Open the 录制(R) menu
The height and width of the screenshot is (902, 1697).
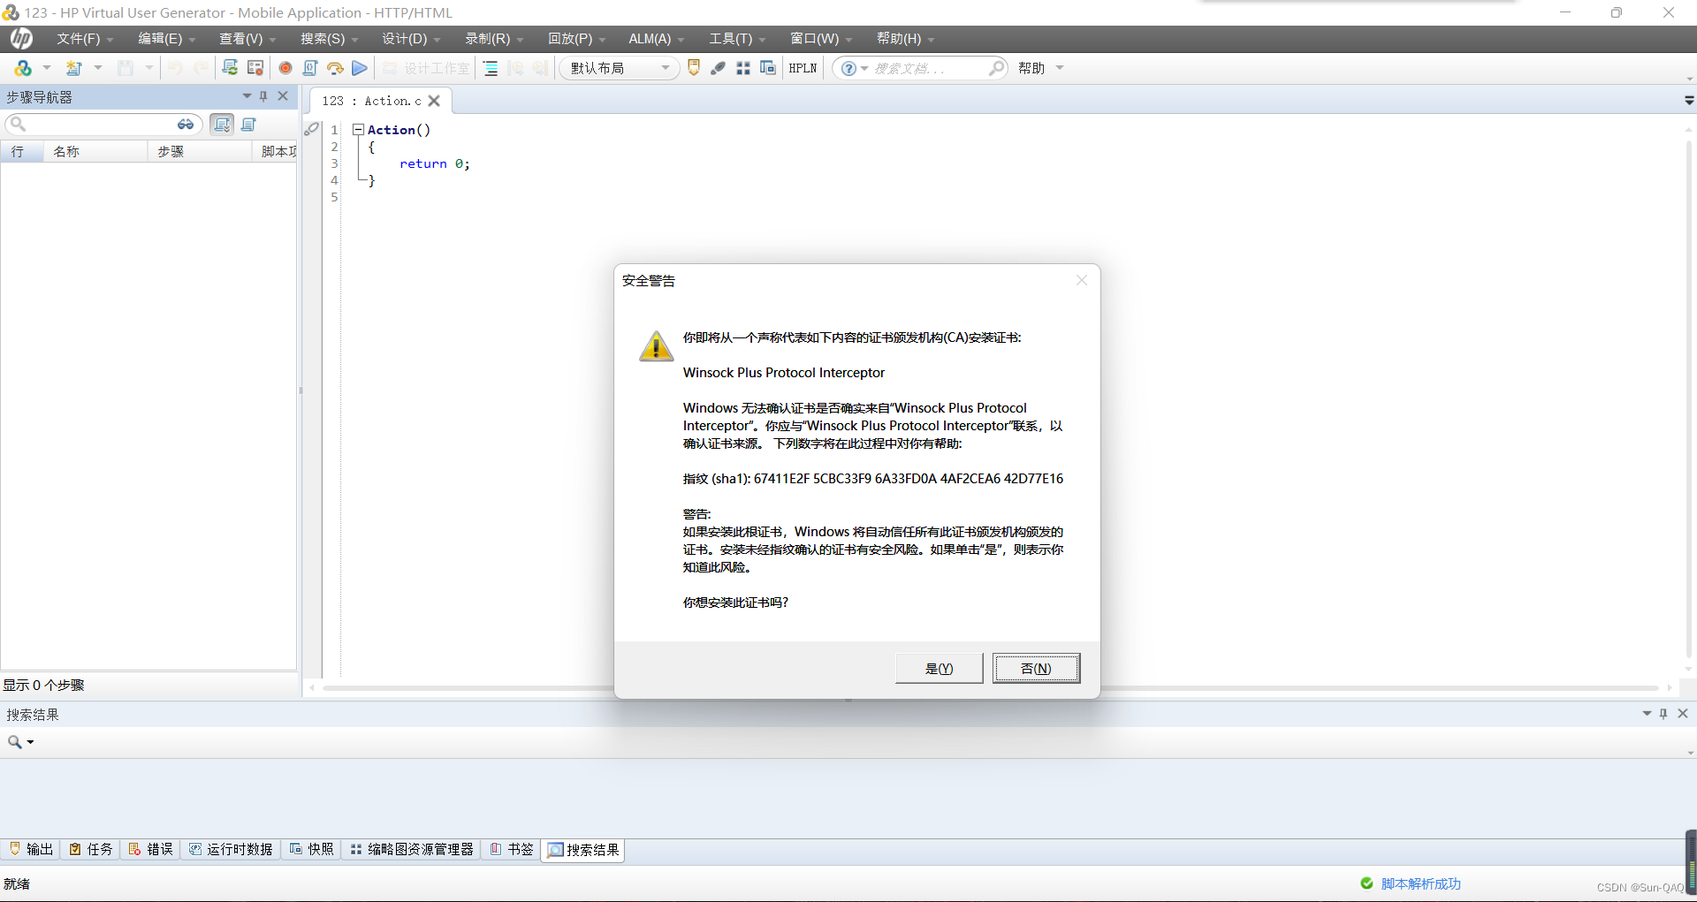(494, 39)
